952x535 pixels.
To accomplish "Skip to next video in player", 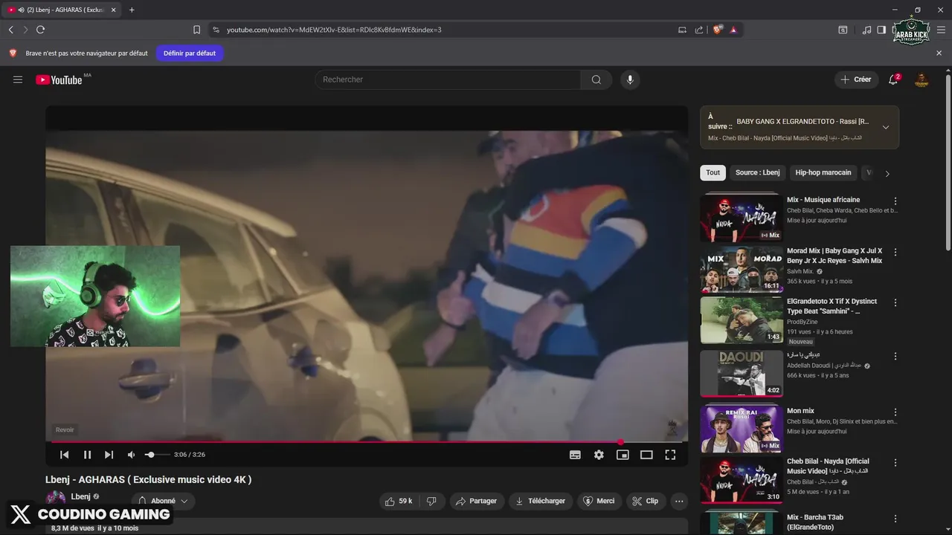I will 109,455.
